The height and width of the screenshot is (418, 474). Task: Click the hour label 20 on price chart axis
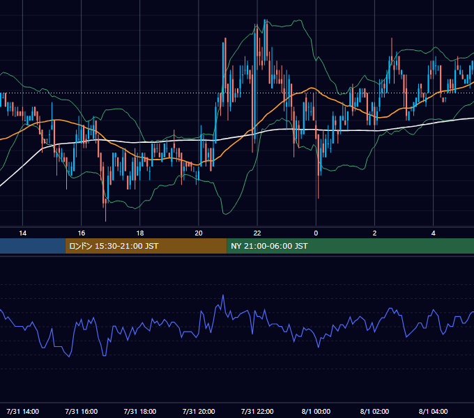pyautogui.click(x=199, y=233)
